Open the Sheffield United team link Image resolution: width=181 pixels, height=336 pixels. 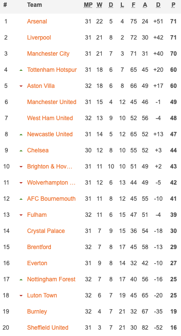47,328
